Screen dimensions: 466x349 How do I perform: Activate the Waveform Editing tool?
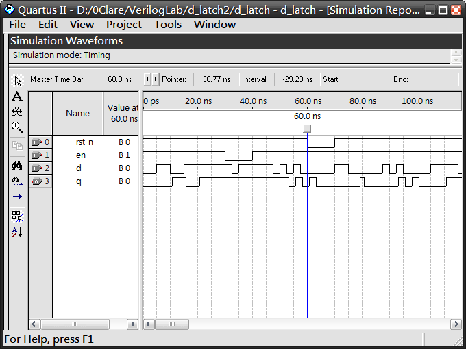point(18,112)
